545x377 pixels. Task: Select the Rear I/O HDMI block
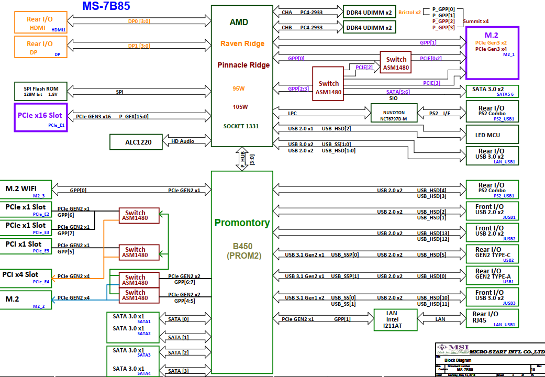(41, 24)
